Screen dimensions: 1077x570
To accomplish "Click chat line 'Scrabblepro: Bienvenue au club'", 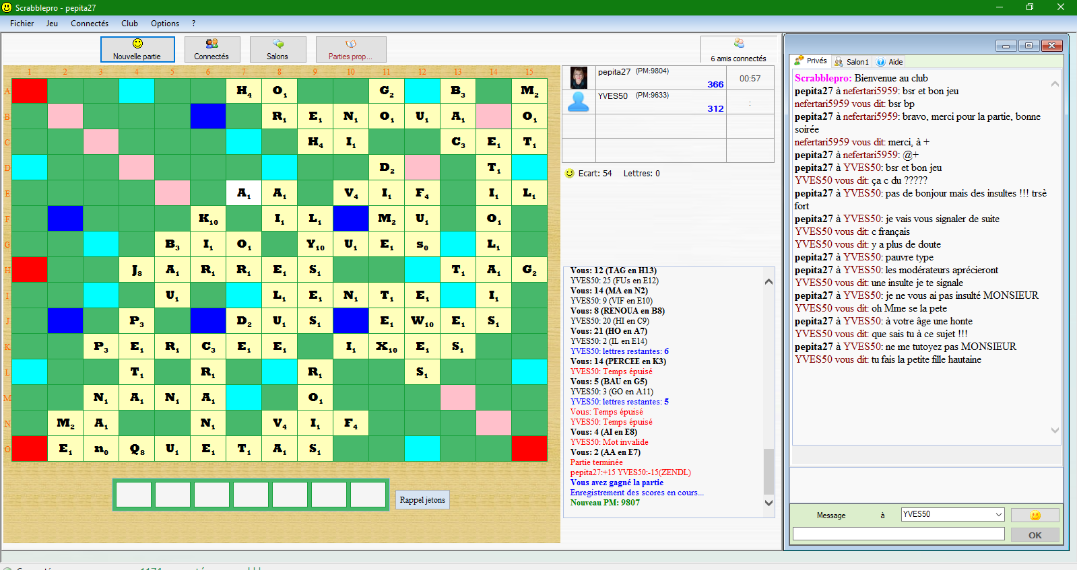I will [x=861, y=78].
